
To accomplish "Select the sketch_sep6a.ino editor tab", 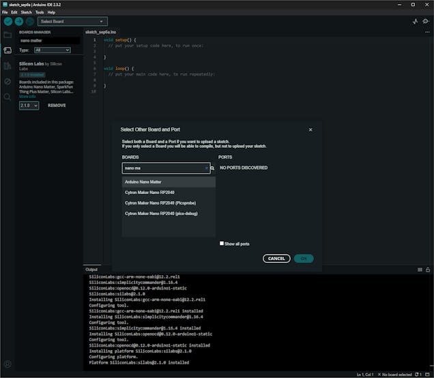I will [x=101, y=32].
